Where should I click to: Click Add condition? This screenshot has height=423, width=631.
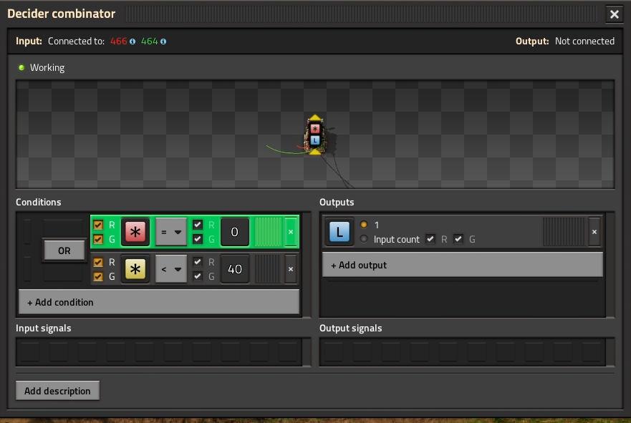click(158, 302)
